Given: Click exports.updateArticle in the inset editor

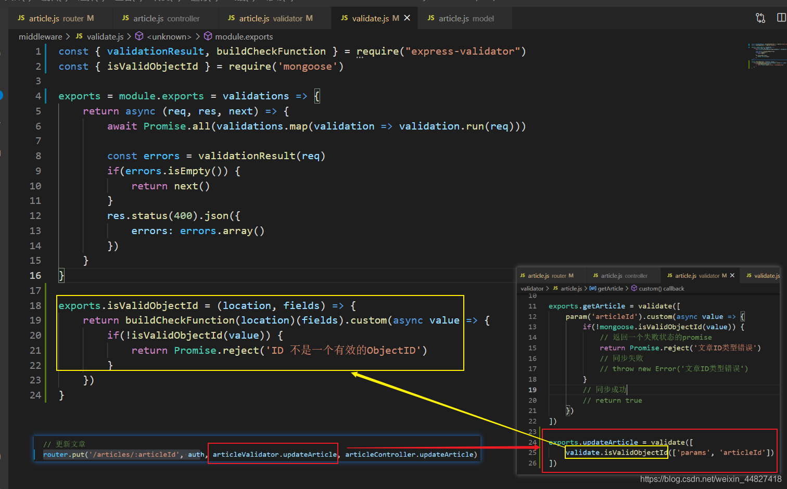Looking at the screenshot, I should pos(593,443).
